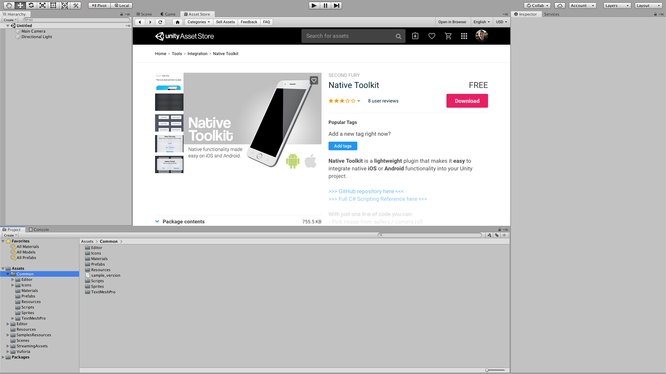Click the Rect transform tool icon
The image size is (666, 374).
point(53,6)
